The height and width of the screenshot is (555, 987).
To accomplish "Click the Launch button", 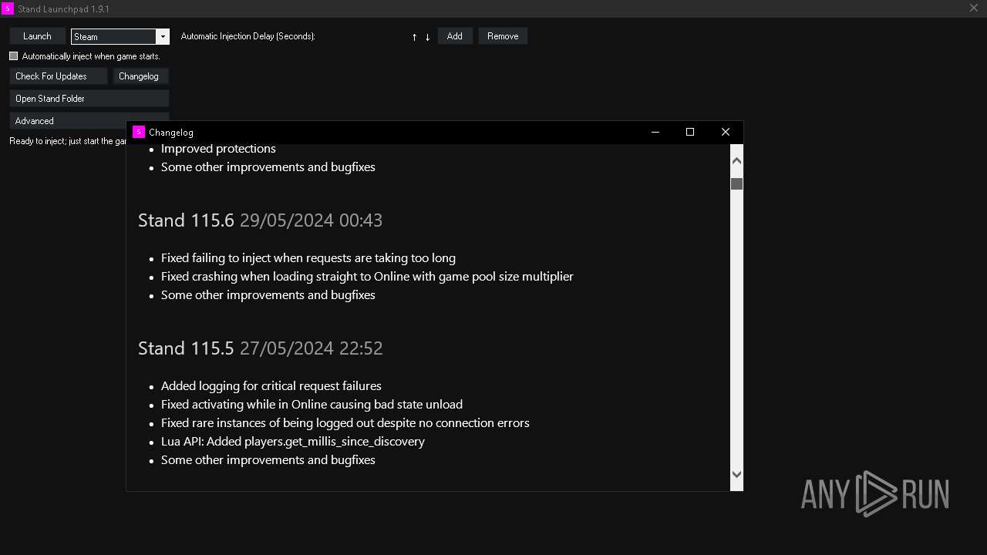I will 37,36.
